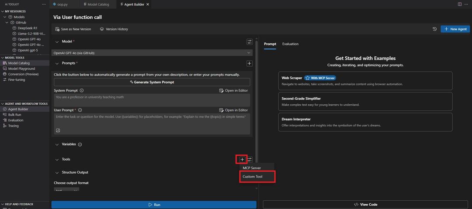Add a prompt with plus icon
Viewport: 472px width, 209px height.
coord(249,63)
